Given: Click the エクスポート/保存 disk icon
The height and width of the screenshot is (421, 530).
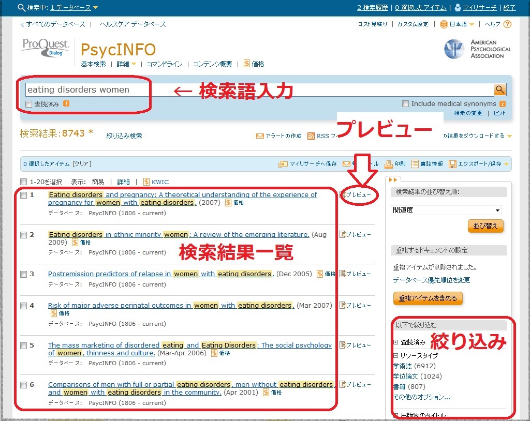Looking at the screenshot, I should (452, 164).
